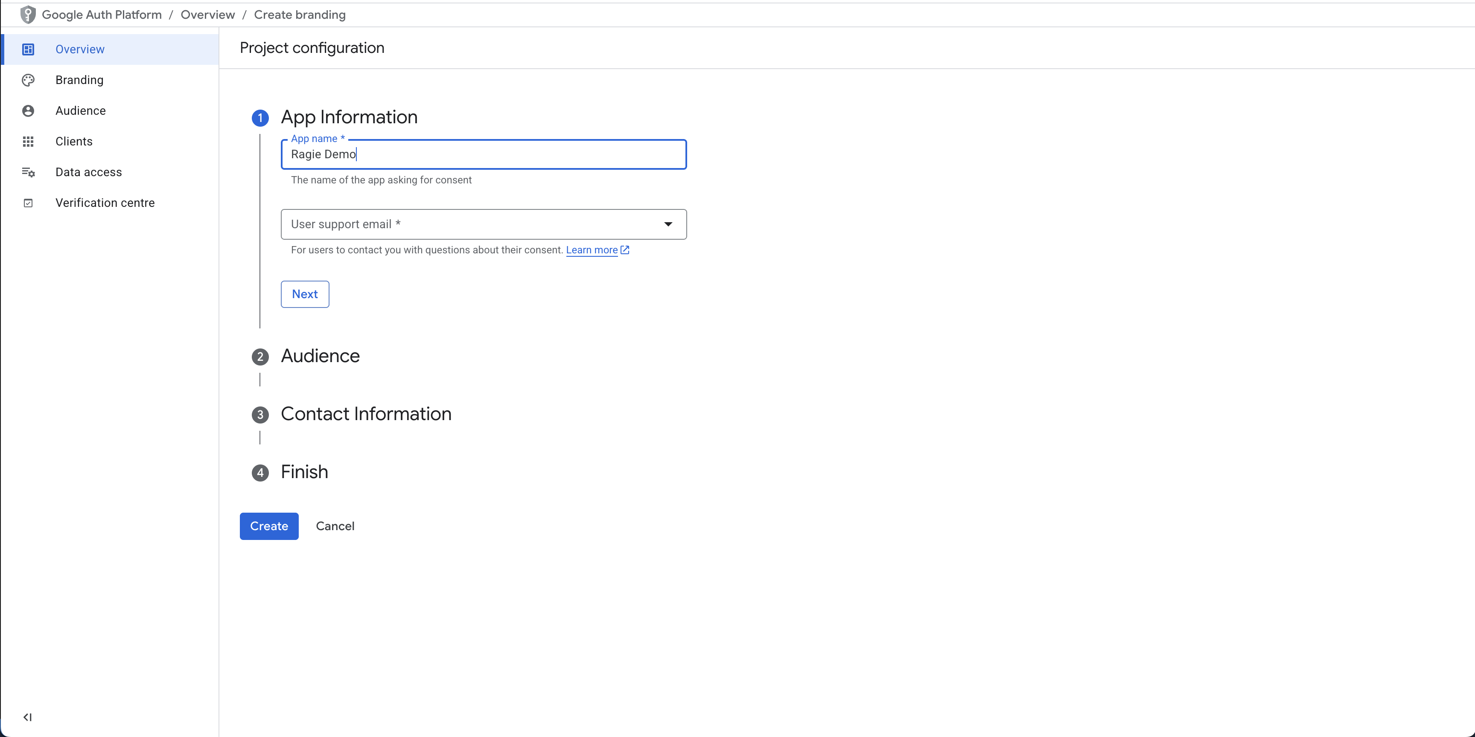1475x737 pixels.
Task: Click the Overview dashboard icon in sidebar
Action: 28,49
